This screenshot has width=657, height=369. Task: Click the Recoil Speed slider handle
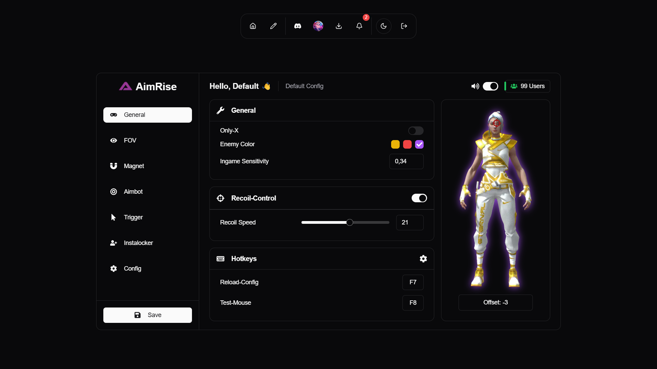pyautogui.click(x=349, y=222)
